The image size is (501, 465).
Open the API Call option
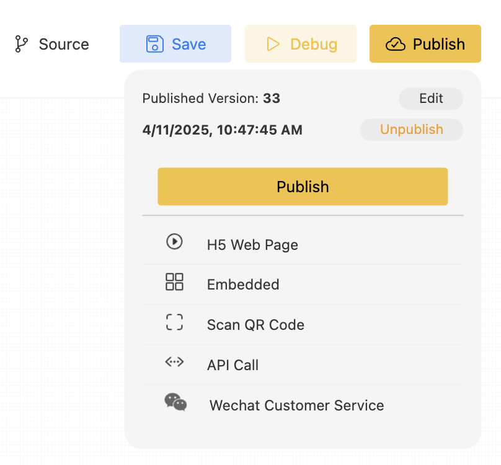point(303,365)
